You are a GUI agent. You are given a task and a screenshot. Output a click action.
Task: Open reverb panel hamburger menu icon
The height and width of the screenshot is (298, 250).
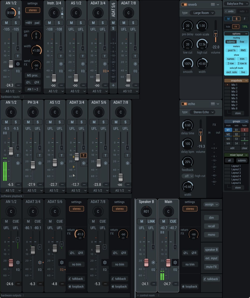tap(213, 4)
